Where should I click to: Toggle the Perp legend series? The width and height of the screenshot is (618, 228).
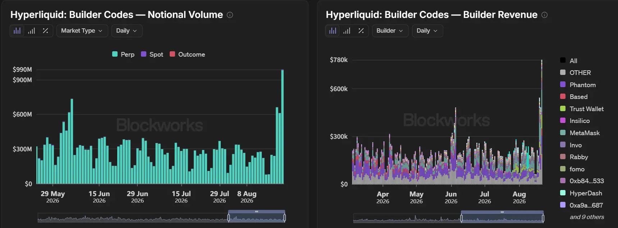(x=123, y=54)
